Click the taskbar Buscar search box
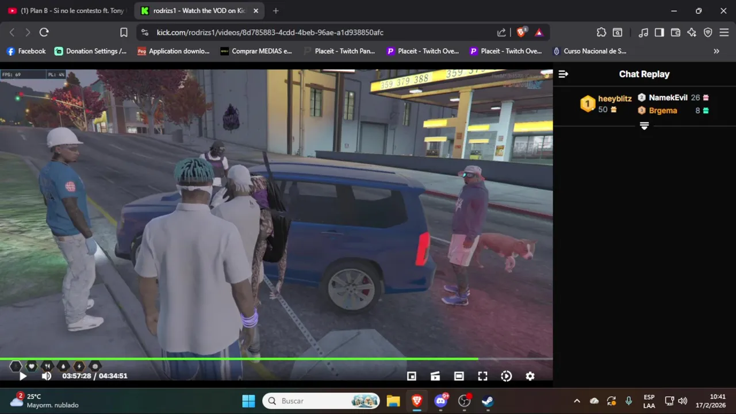The width and height of the screenshot is (736, 414). click(321, 401)
